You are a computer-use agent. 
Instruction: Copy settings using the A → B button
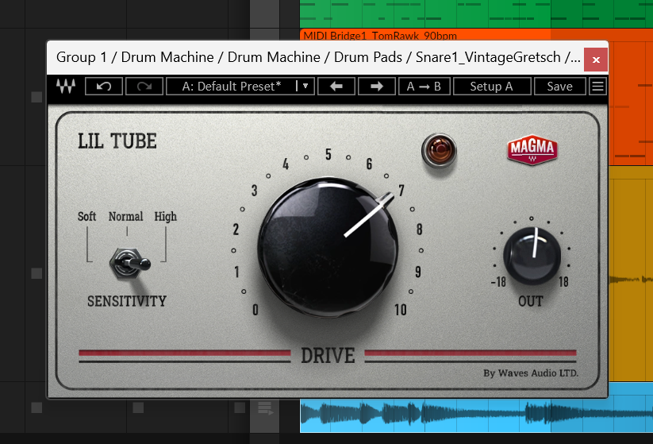(424, 86)
